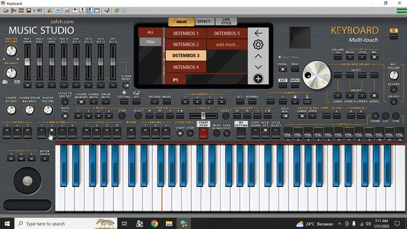This screenshot has width=407, height=229.
Task: Click the Reset tap tempo round button
Action: 216,133
